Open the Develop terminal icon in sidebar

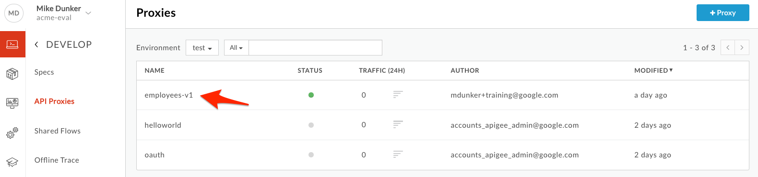(12, 44)
